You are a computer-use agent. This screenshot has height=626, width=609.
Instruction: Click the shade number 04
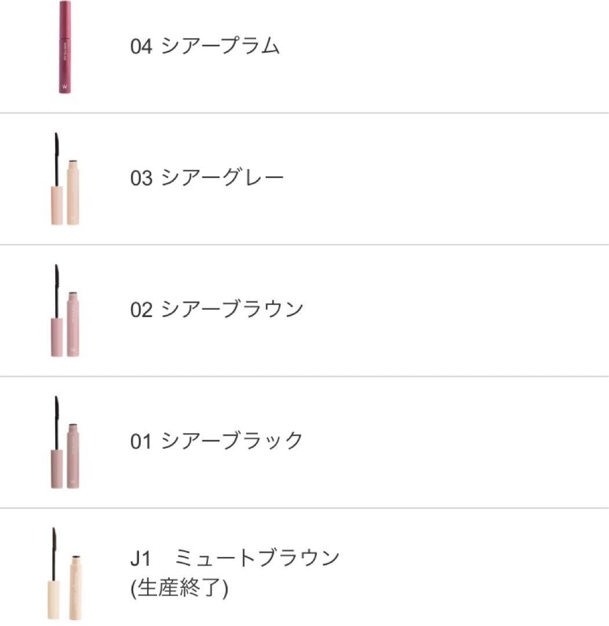click(141, 46)
